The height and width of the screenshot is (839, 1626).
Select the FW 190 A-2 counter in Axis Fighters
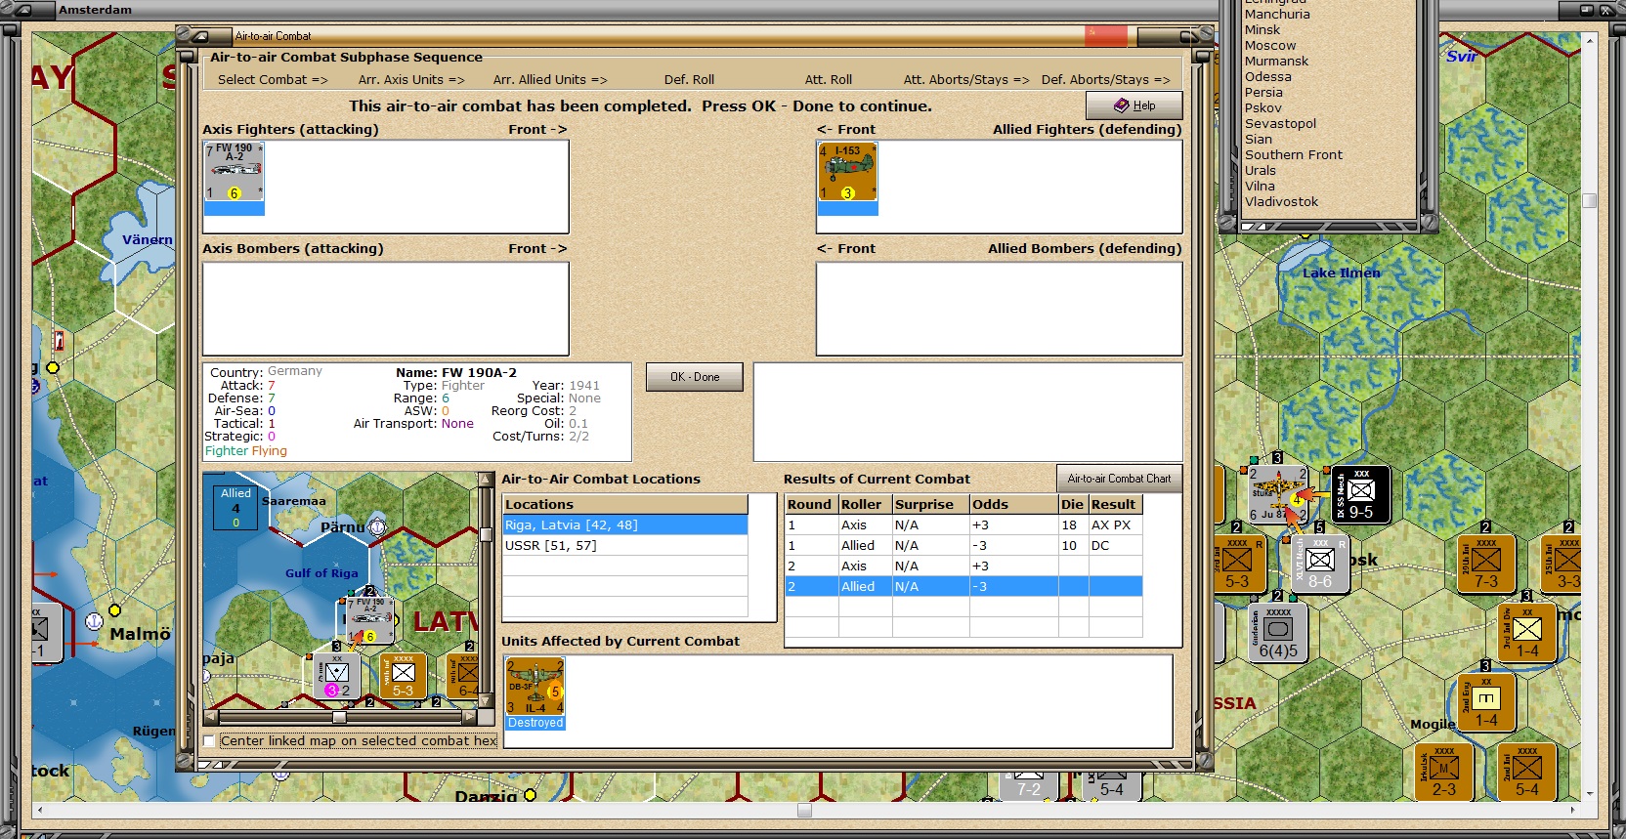[x=235, y=172]
